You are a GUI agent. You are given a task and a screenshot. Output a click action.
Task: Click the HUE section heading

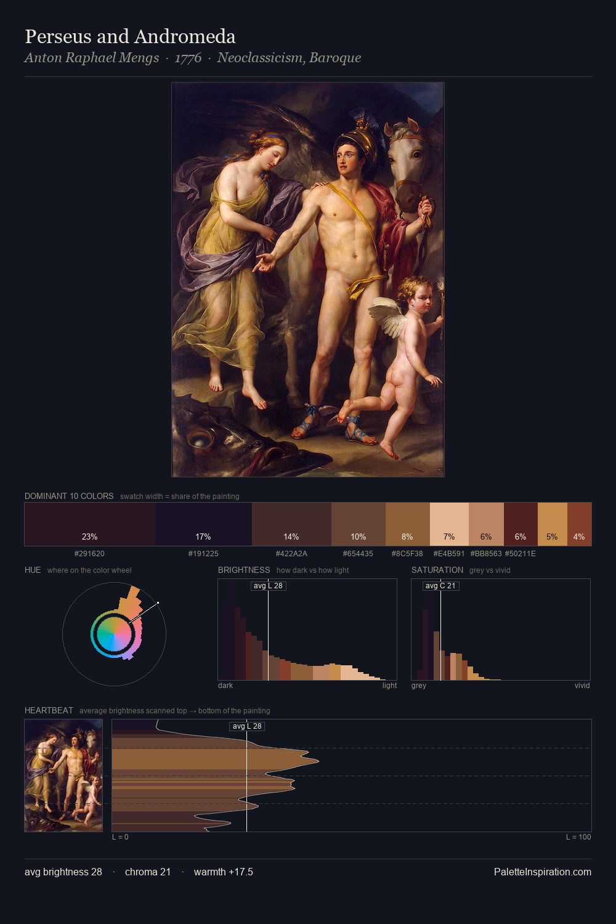coord(33,570)
